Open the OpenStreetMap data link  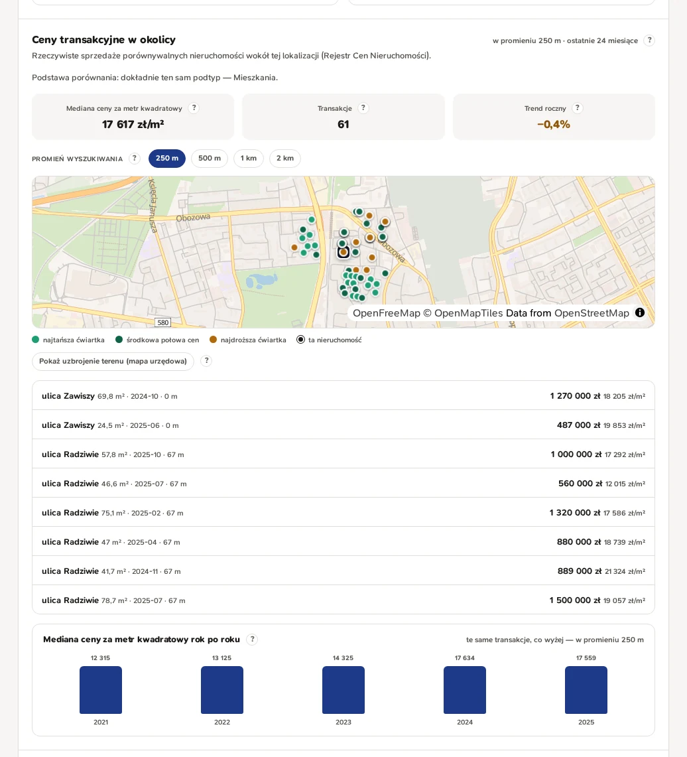point(592,313)
